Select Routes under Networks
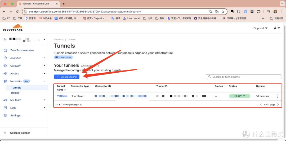The width and height of the screenshot is (286, 141). click(x=15, y=93)
